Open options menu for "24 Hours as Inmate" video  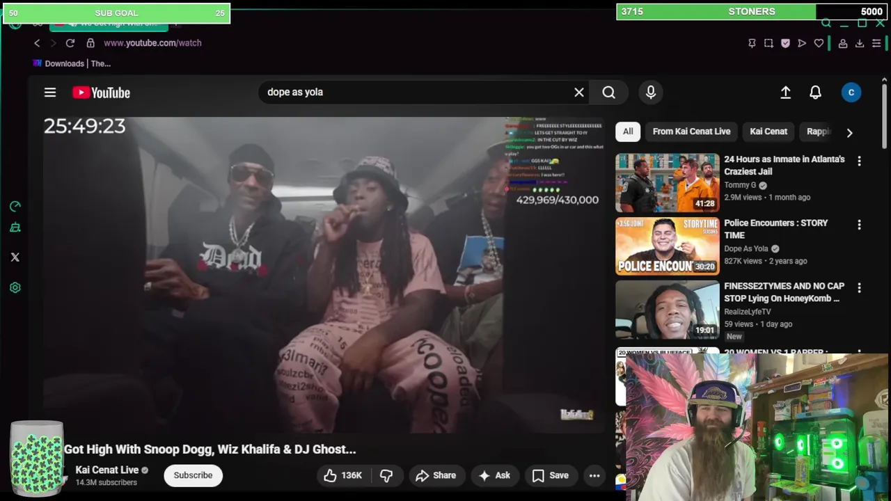coord(859,161)
